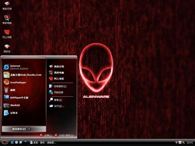Show hidden tray icons arrow
Screen dimensions: 195x146
[176, 142]
